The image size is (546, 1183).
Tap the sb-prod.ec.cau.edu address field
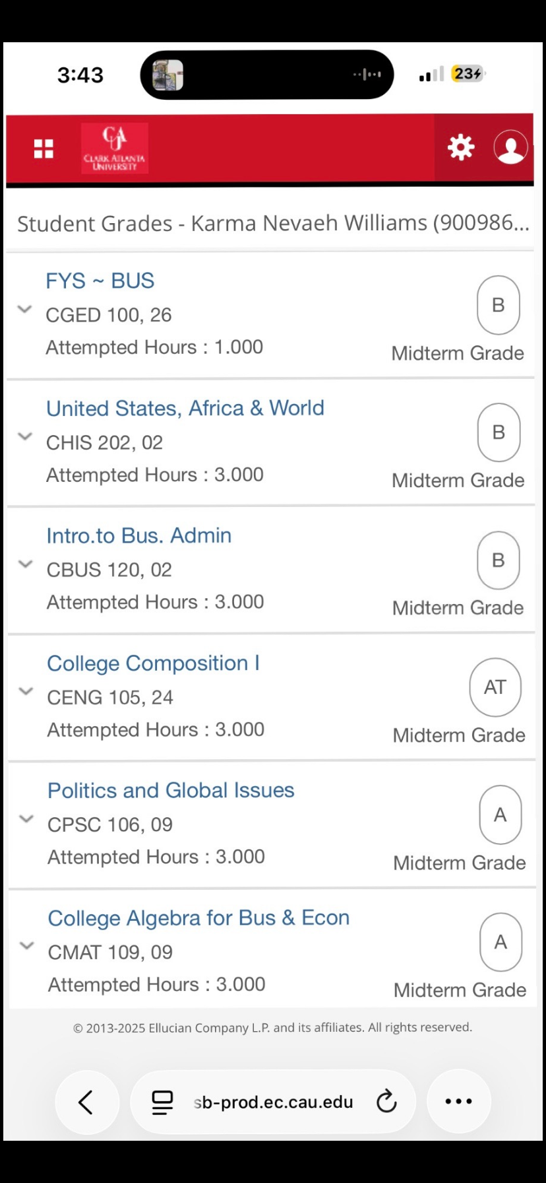[x=273, y=1102]
